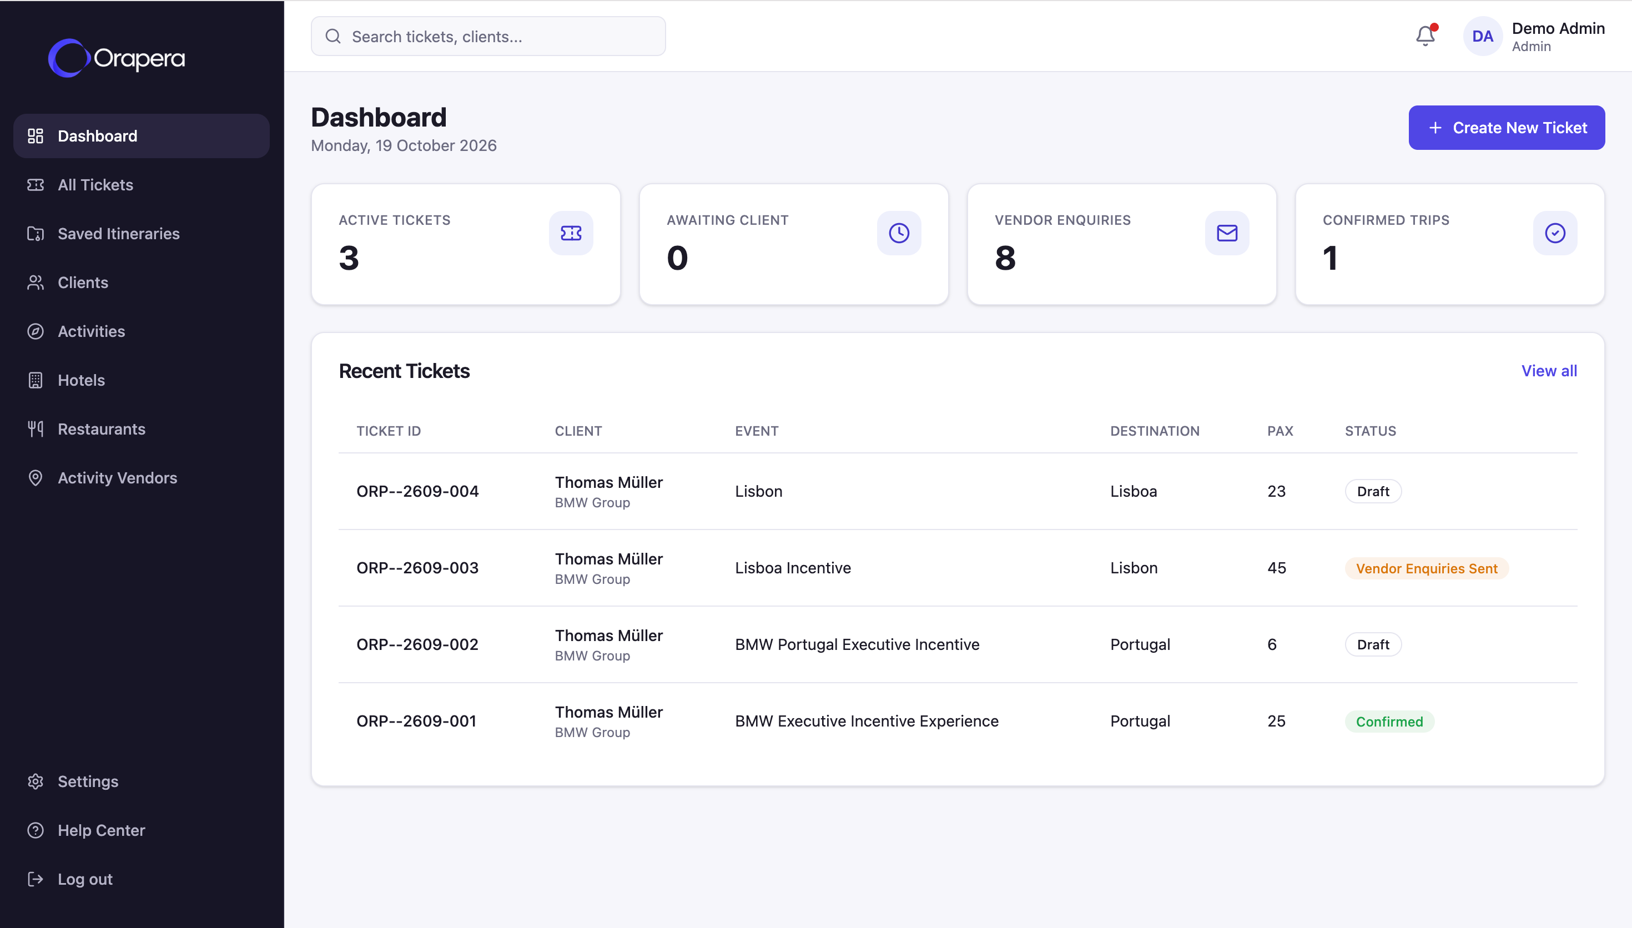Image resolution: width=1632 pixels, height=928 pixels.
Task: Click the Activity Vendors map pin icon
Action: click(x=36, y=478)
